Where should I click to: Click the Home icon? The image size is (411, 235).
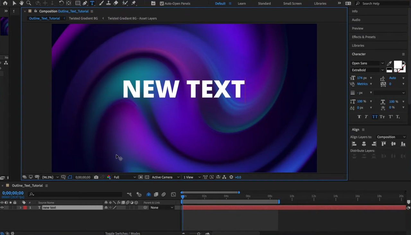click(5, 3)
